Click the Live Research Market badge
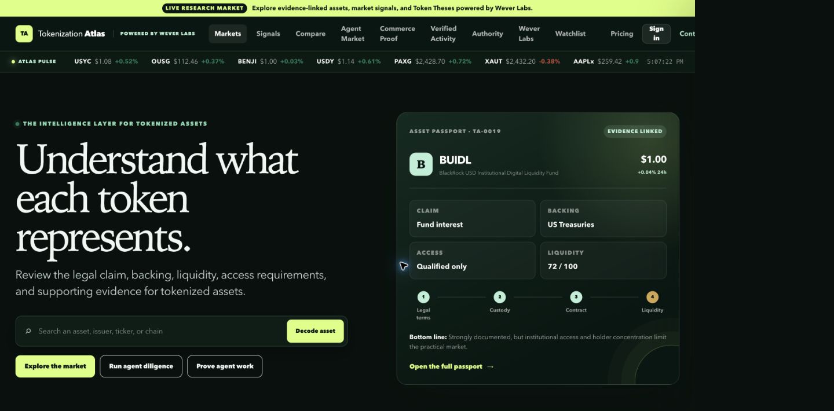Viewport: 834px width, 411px height. [x=204, y=8]
